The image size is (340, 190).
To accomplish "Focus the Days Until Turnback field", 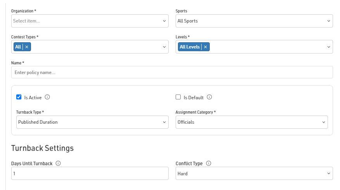I will click(90, 174).
